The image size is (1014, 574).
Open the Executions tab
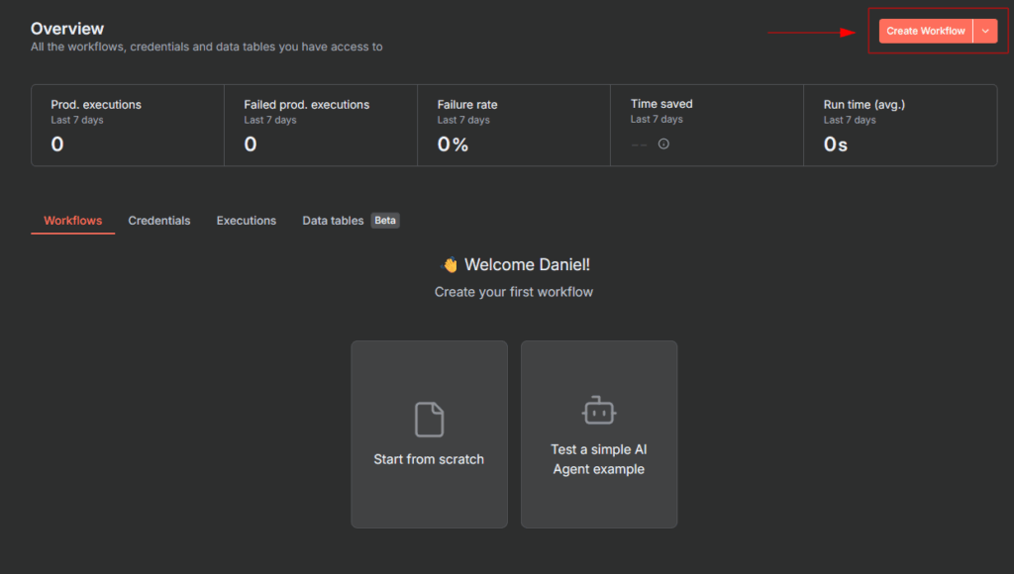pos(246,221)
